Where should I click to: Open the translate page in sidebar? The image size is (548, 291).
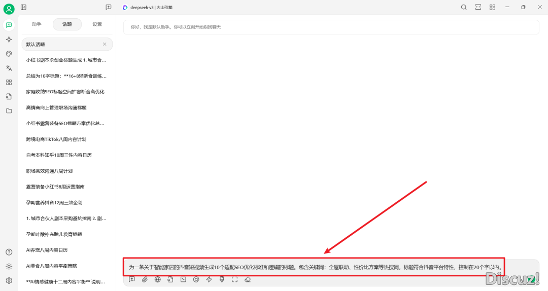point(9,68)
